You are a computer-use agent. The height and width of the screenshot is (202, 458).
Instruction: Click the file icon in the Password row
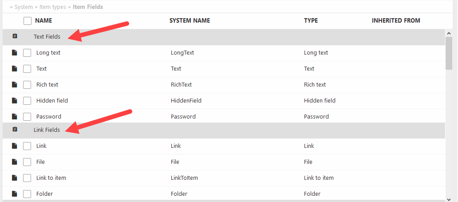point(15,116)
